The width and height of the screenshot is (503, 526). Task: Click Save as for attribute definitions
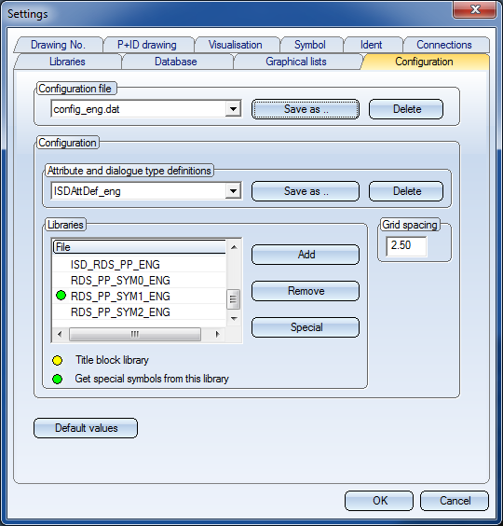pyautogui.click(x=306, y=191)
